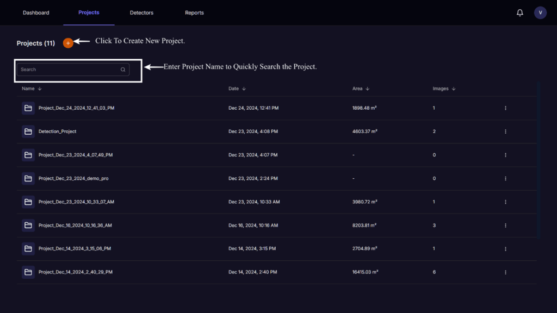
Task: Switch to the Dashboard tab
Action: click(x=36, y=13)
